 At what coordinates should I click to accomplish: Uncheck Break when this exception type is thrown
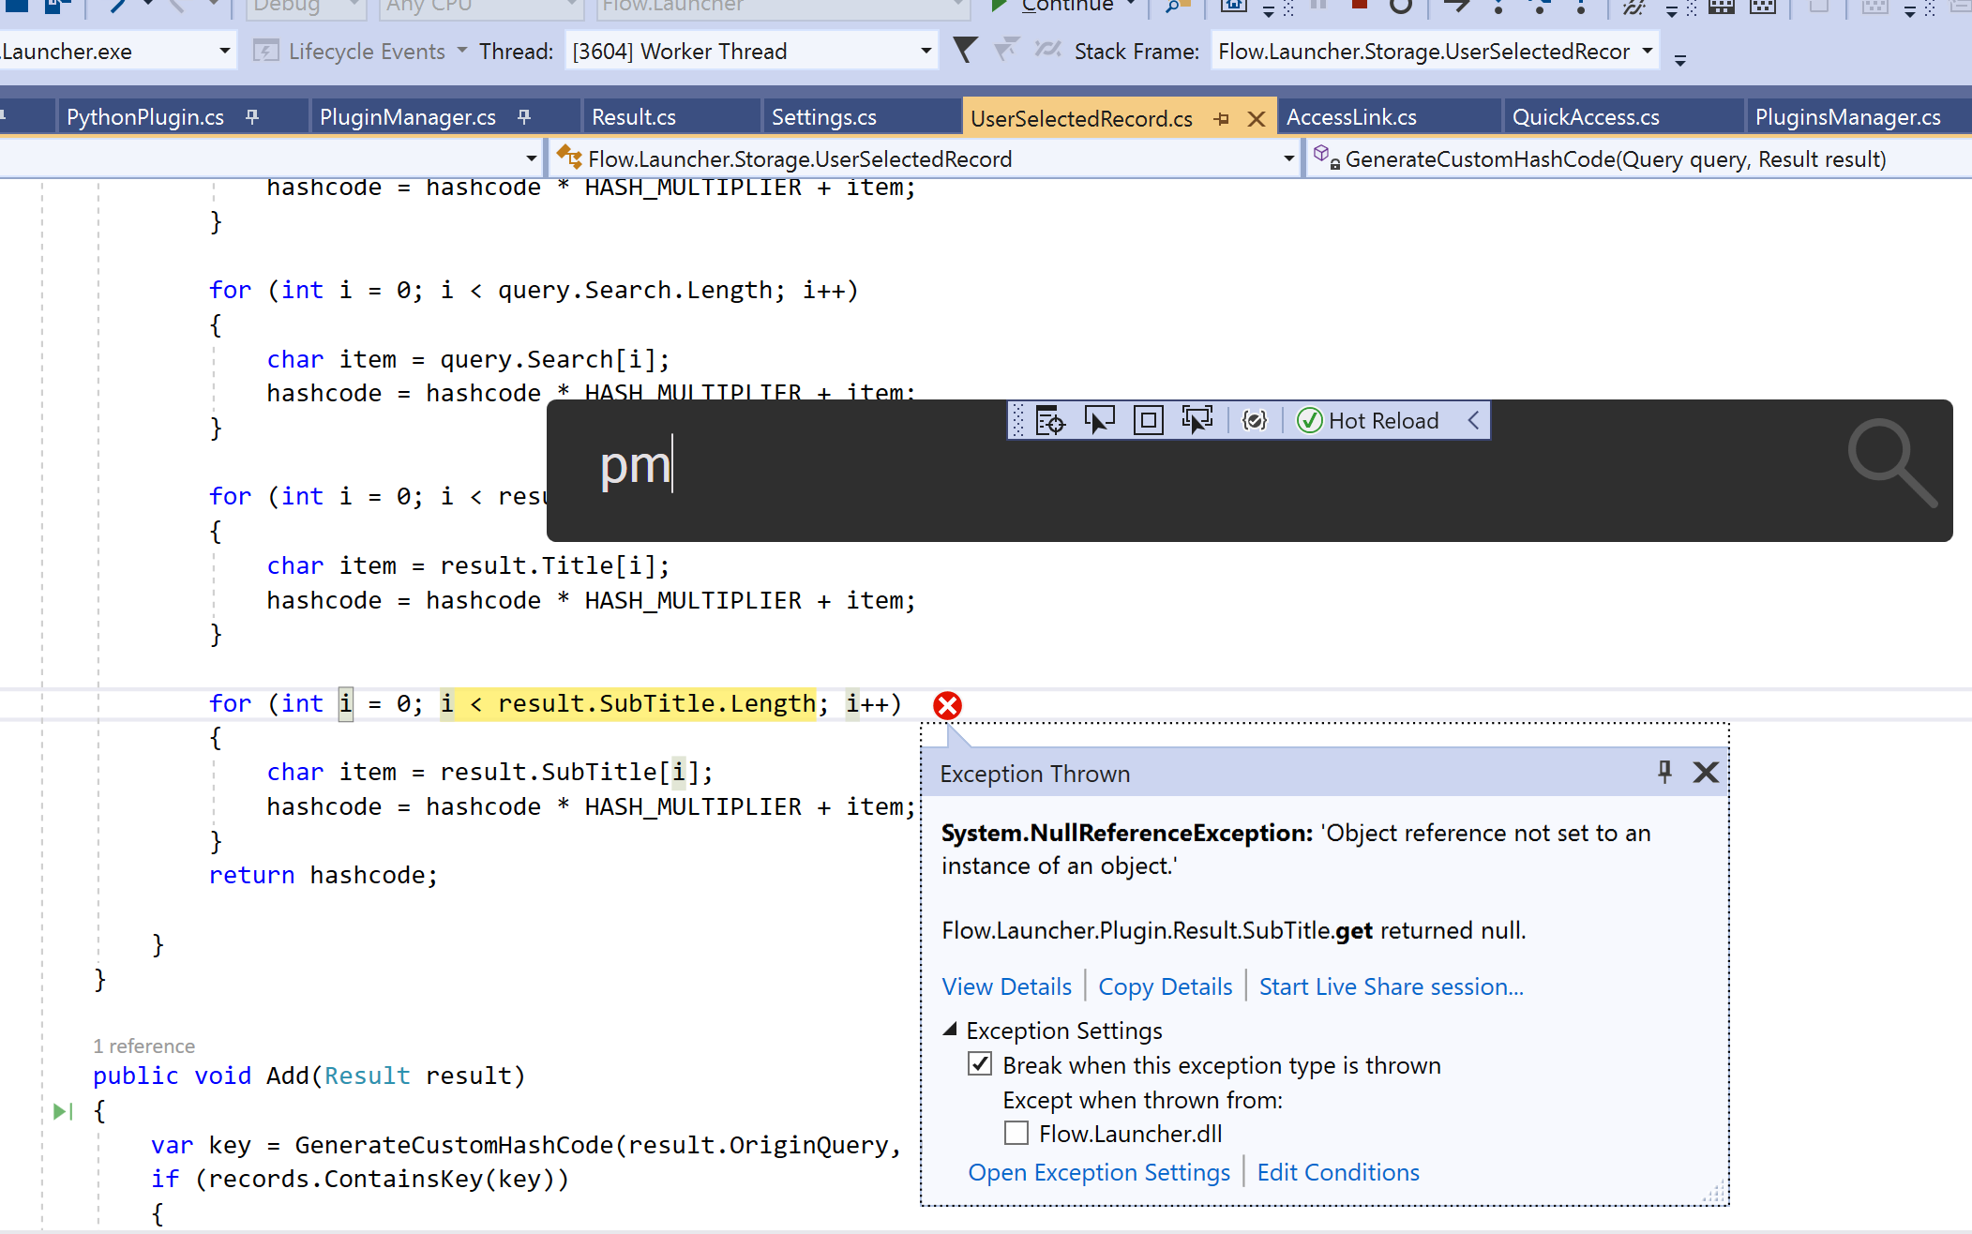click(980, 1064)
